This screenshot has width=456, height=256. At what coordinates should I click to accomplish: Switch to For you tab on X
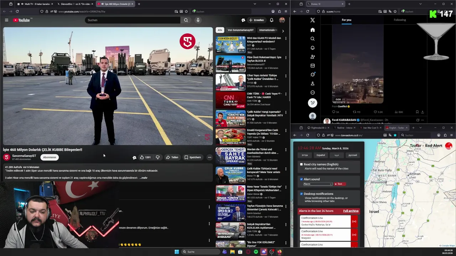tap(346, 20)
